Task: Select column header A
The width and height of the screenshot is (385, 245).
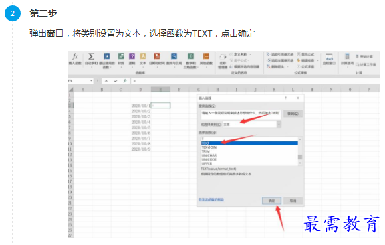Action: click(83, 90)
